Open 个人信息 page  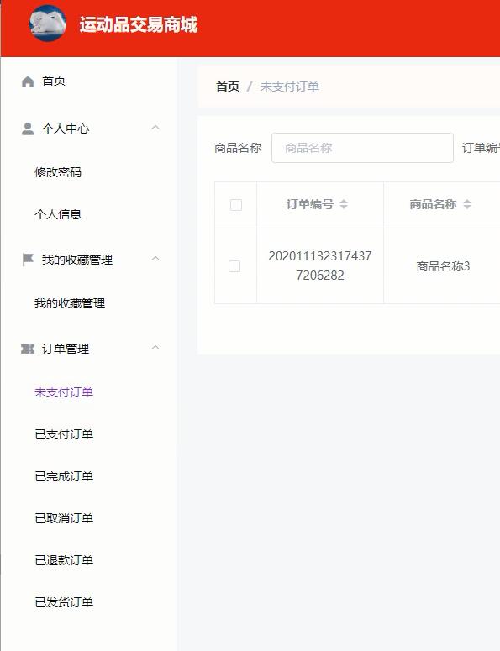pyautogui.click(x=58, y=214)
